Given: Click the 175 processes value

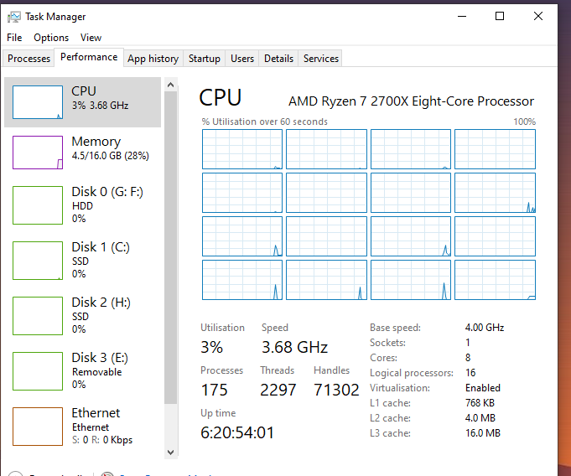Looking at the screenshot, I should pos(214,391).
